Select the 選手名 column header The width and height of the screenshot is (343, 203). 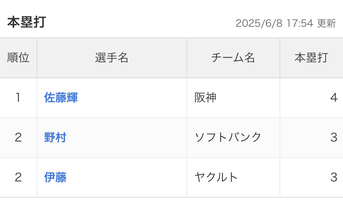tap(112, 58)
